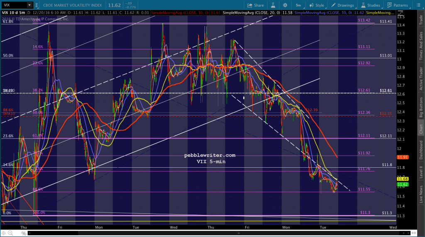The width and height of the screenshot is (425, 237).
Task: Click the scroll-left arrow near scrollbar's right end
Action: [404, 233]
